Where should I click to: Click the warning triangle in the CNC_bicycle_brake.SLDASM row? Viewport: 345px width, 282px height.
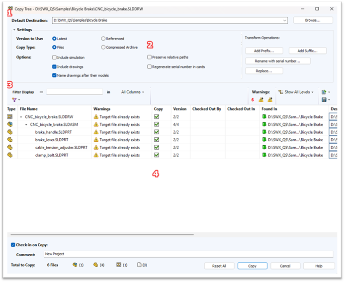point(96,124)
